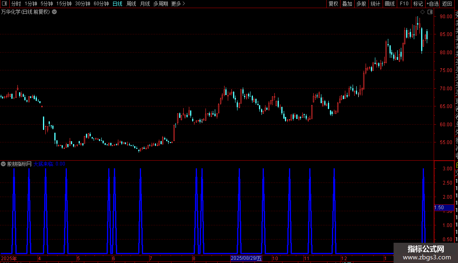Click the 3.00 indicator axis label
Image resolution: width=458 pixels, height=263 pixels.
(447, 169)
